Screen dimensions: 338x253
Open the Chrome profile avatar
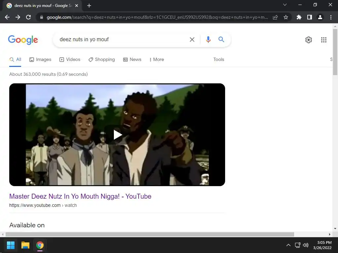pos(320,17)
